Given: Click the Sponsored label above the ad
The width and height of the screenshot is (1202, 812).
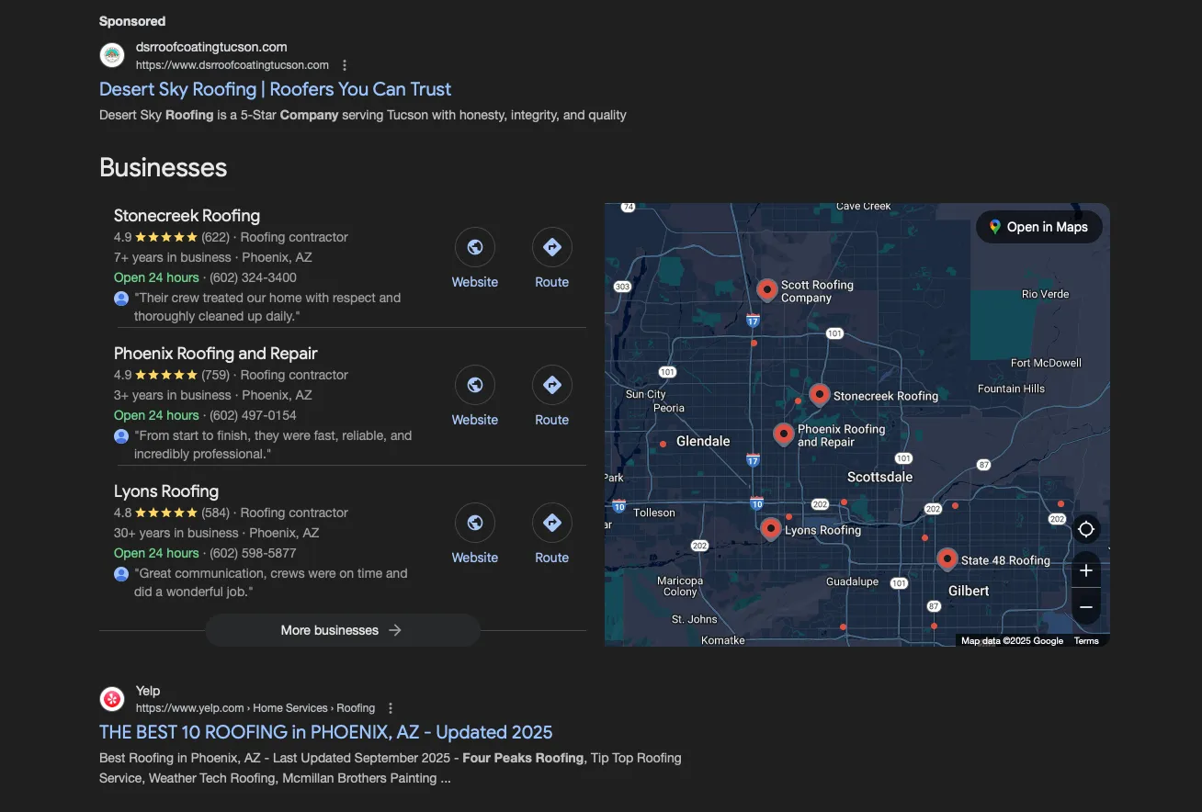Looking at the screenshot, I should coord(132,21).
